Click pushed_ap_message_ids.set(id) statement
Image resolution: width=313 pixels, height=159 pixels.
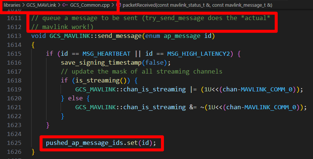coord(101,143)
